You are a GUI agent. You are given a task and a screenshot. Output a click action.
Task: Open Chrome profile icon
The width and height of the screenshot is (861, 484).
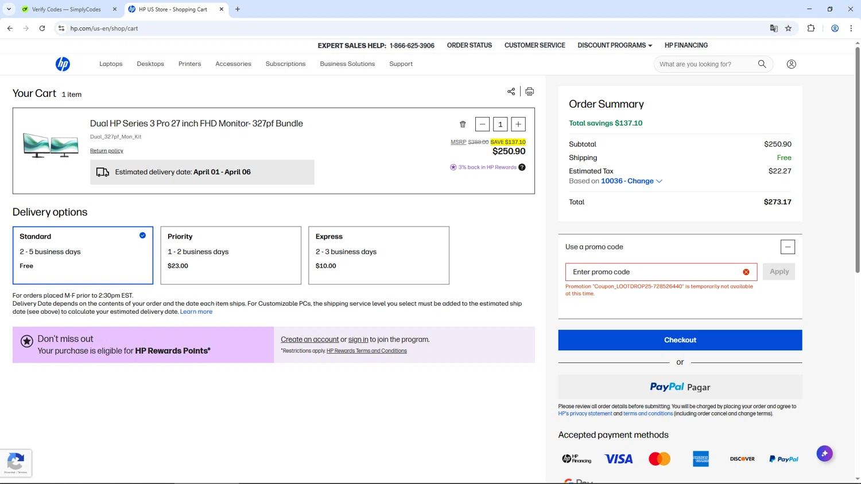[x=835, y=28]
